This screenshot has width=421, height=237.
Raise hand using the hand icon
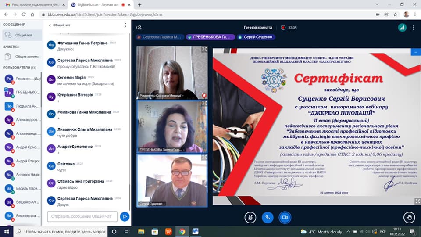point(409,217)
